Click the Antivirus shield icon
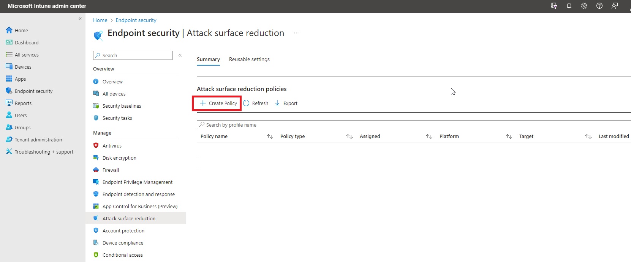Viewport: 631px width, 262px height. [96, 146]
